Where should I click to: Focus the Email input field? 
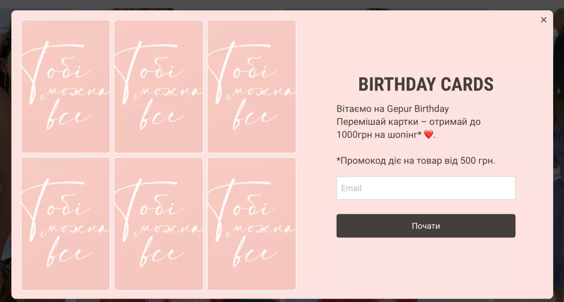coord(426,188)
